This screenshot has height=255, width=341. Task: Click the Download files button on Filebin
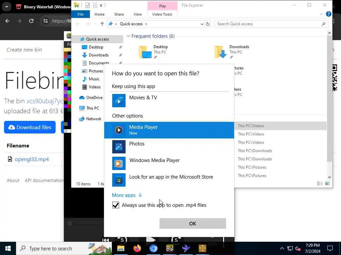coord(30,127)
